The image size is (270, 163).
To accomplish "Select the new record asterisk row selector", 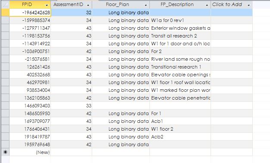I will pos(5,152).
